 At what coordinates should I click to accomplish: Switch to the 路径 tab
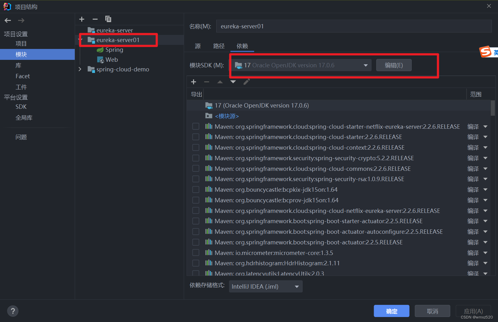219,46
